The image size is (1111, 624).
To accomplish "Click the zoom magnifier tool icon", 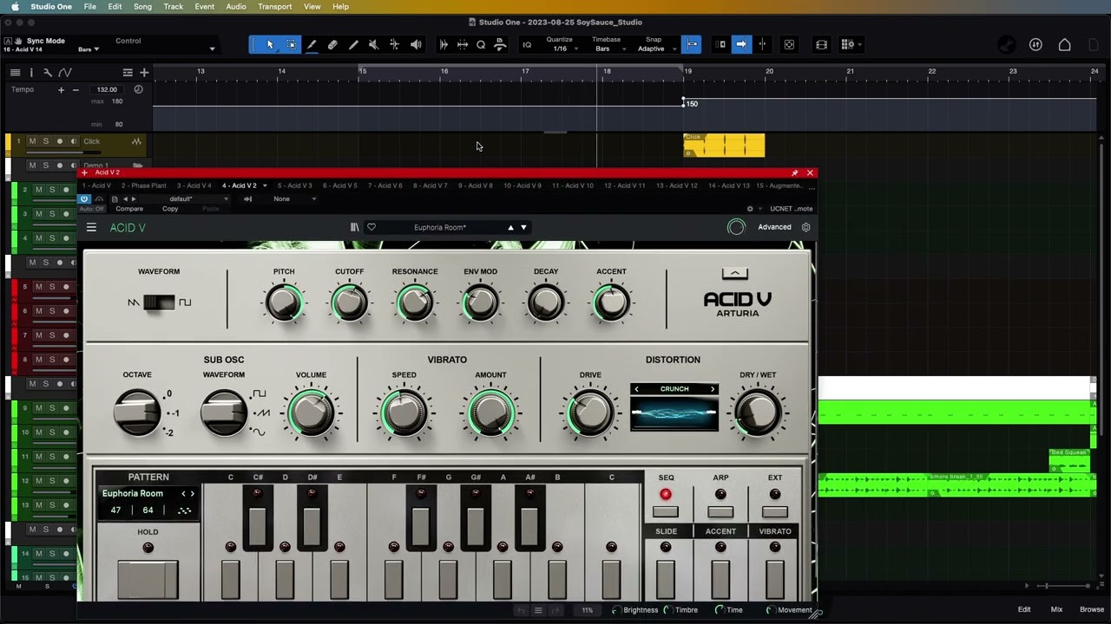I will [x=481, y=44].
